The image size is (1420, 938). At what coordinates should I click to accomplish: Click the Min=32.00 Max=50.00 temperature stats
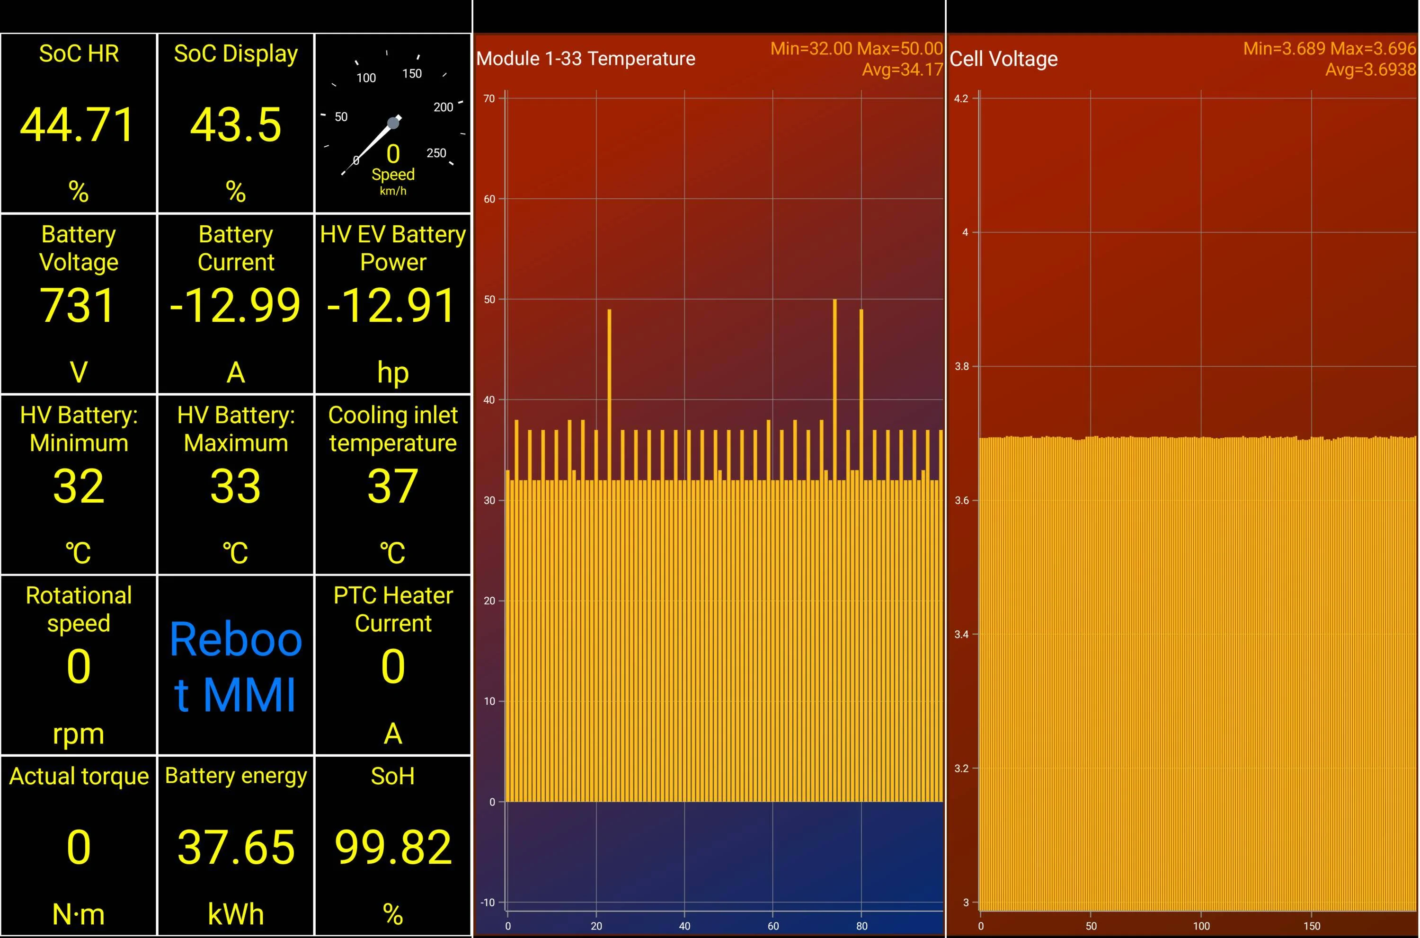(x=857, y=48)
